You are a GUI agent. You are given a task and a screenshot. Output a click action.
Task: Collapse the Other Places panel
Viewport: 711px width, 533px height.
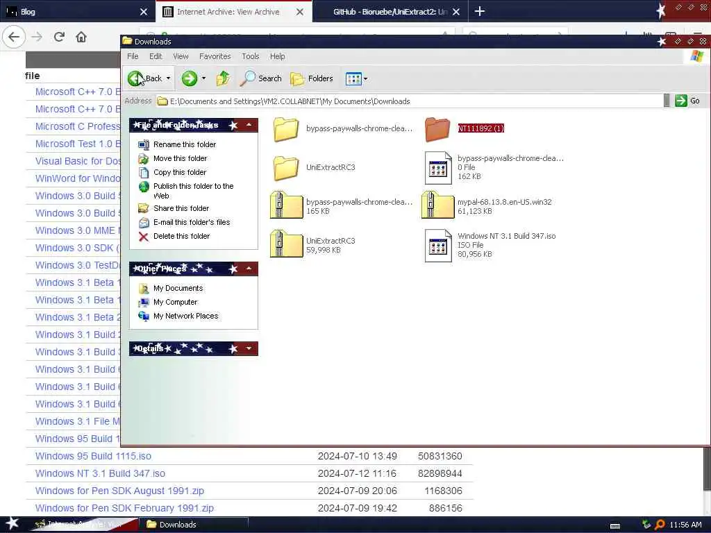(249, 269)
